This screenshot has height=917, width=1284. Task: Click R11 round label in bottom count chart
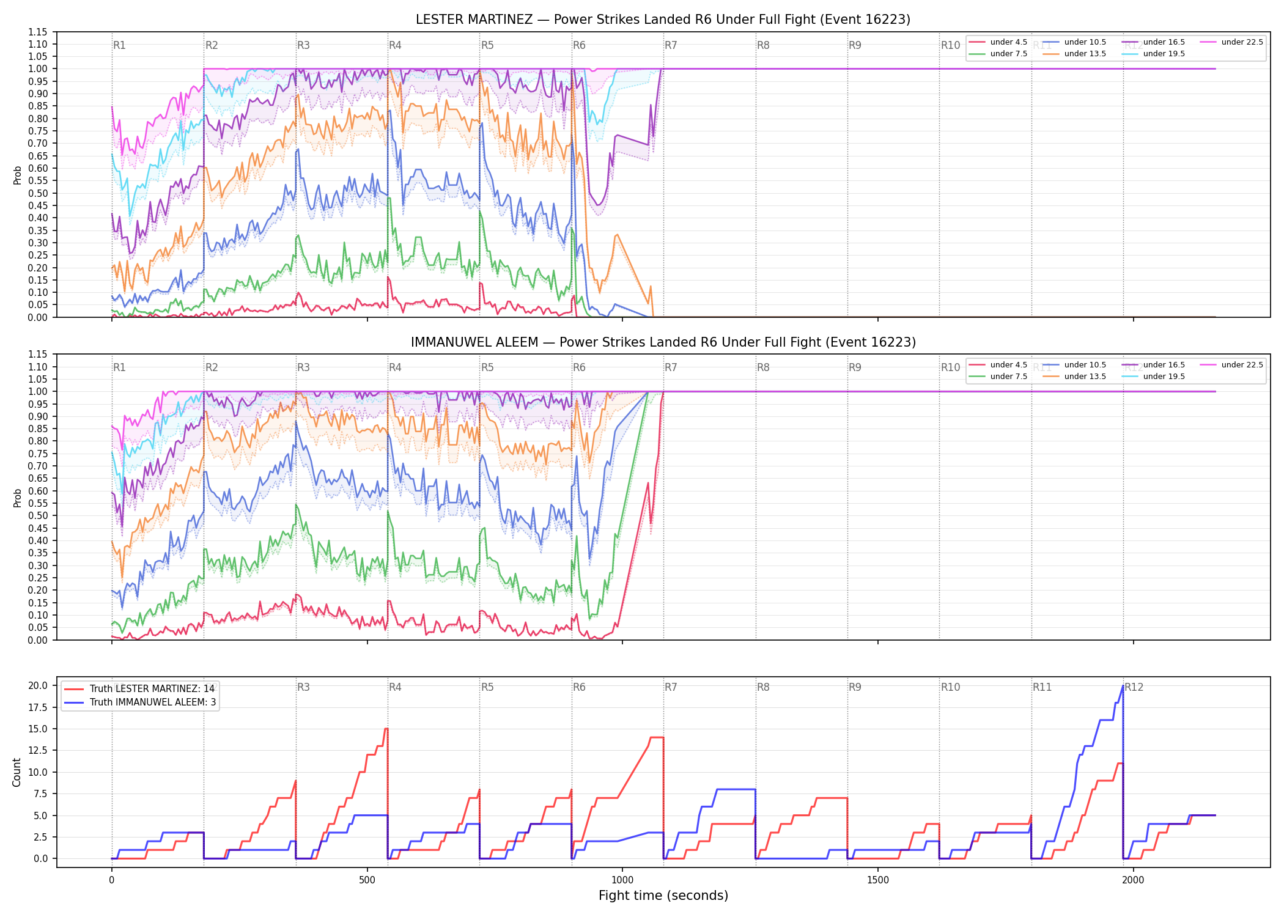(1042, 687)
